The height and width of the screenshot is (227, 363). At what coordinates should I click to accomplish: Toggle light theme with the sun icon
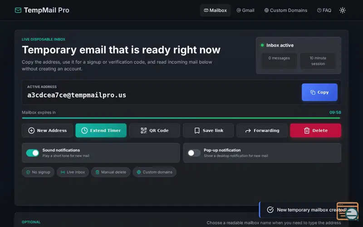(343, 10)
